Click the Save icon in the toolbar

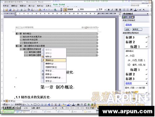pyautogui.click(x=10, y=10)
